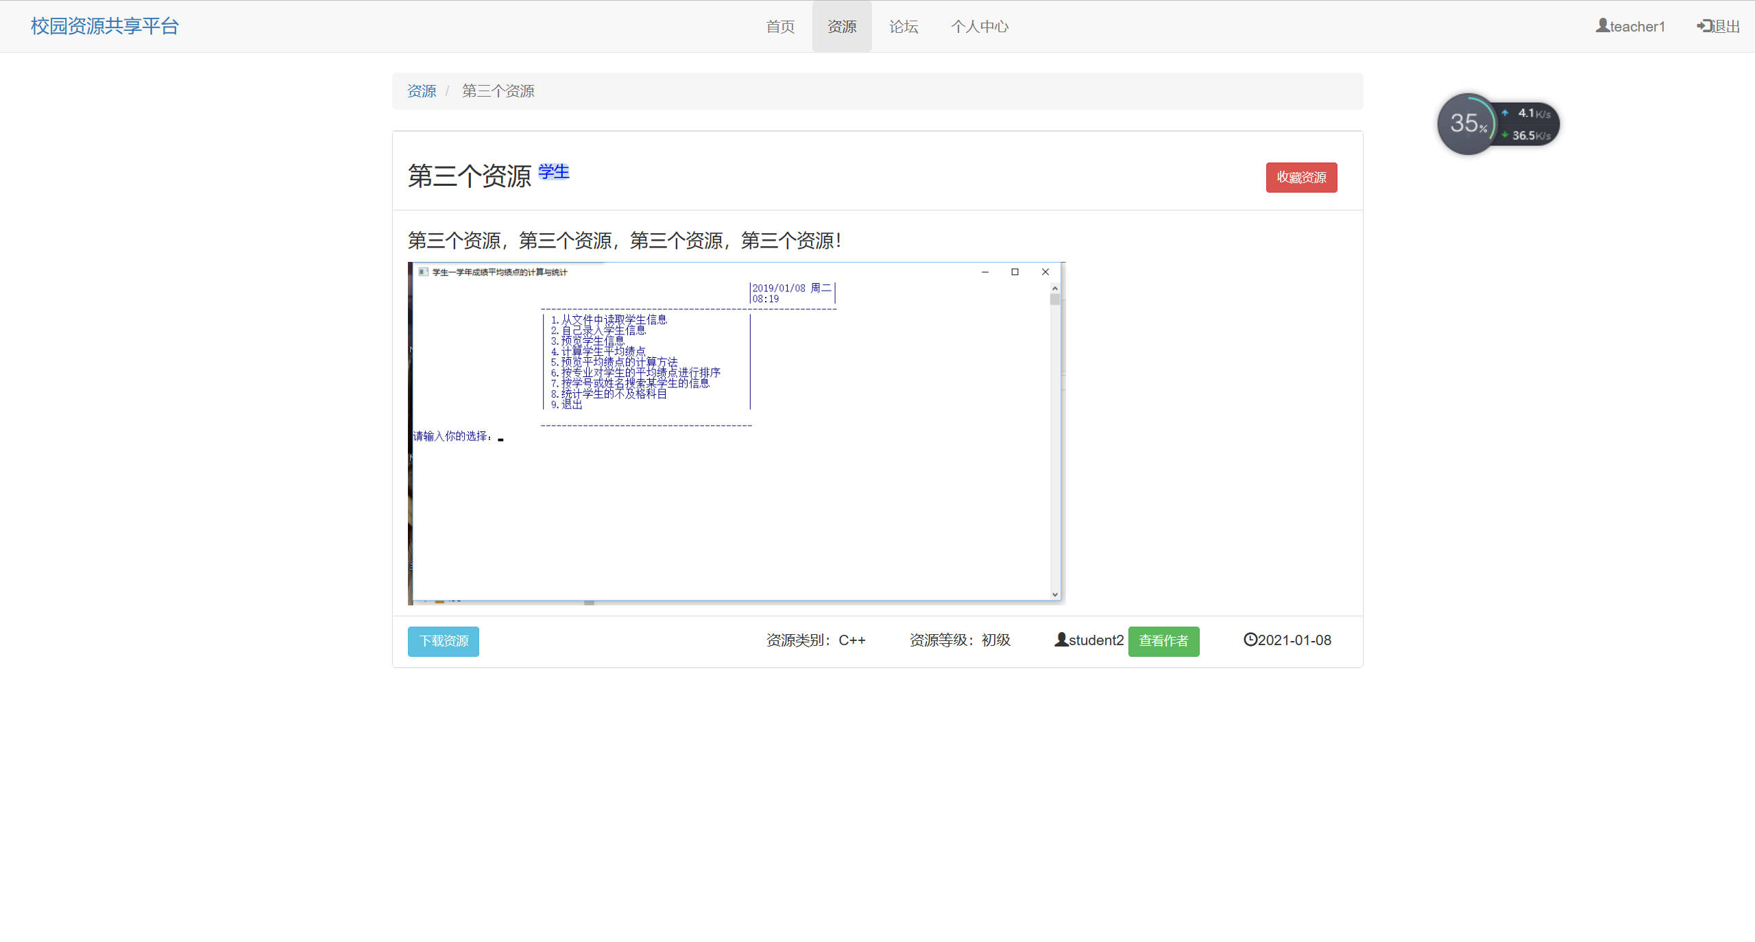Click the author avatar icon beside student2
Screen dimensions: 1755x942
1061,640
